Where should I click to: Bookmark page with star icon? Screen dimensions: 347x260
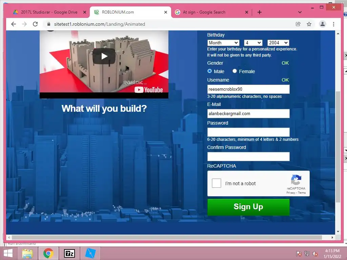[309, 24]
